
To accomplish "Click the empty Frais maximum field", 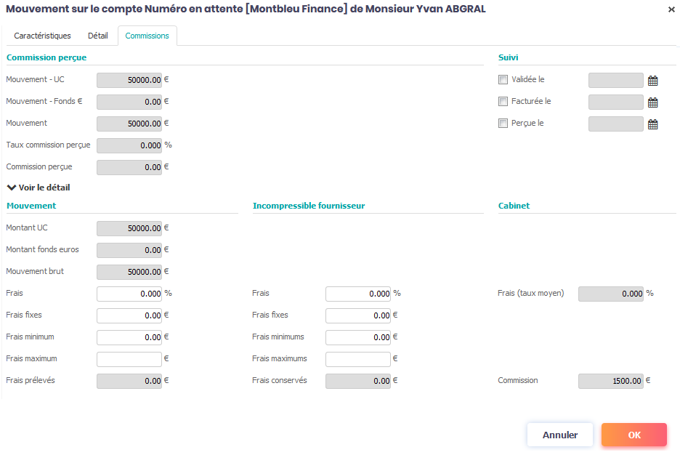I will 129,359.
